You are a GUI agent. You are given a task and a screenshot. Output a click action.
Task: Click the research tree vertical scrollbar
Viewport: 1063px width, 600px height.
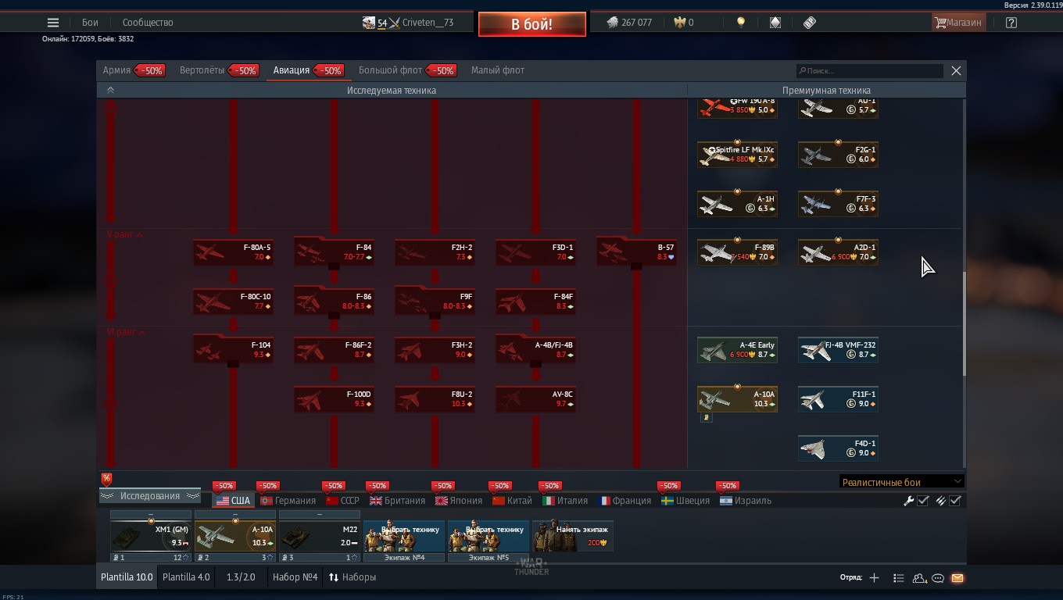[964, 323]
